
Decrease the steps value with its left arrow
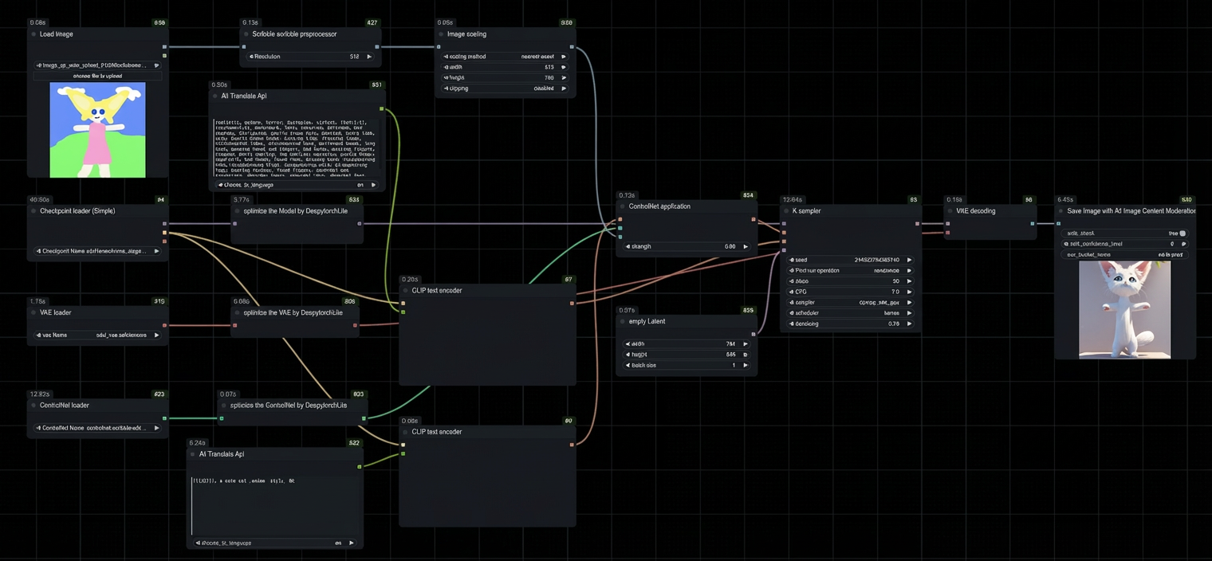792,281
